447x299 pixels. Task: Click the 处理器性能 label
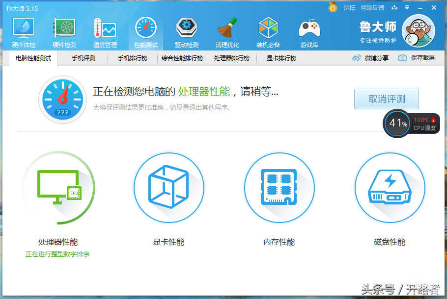point(58,242)
